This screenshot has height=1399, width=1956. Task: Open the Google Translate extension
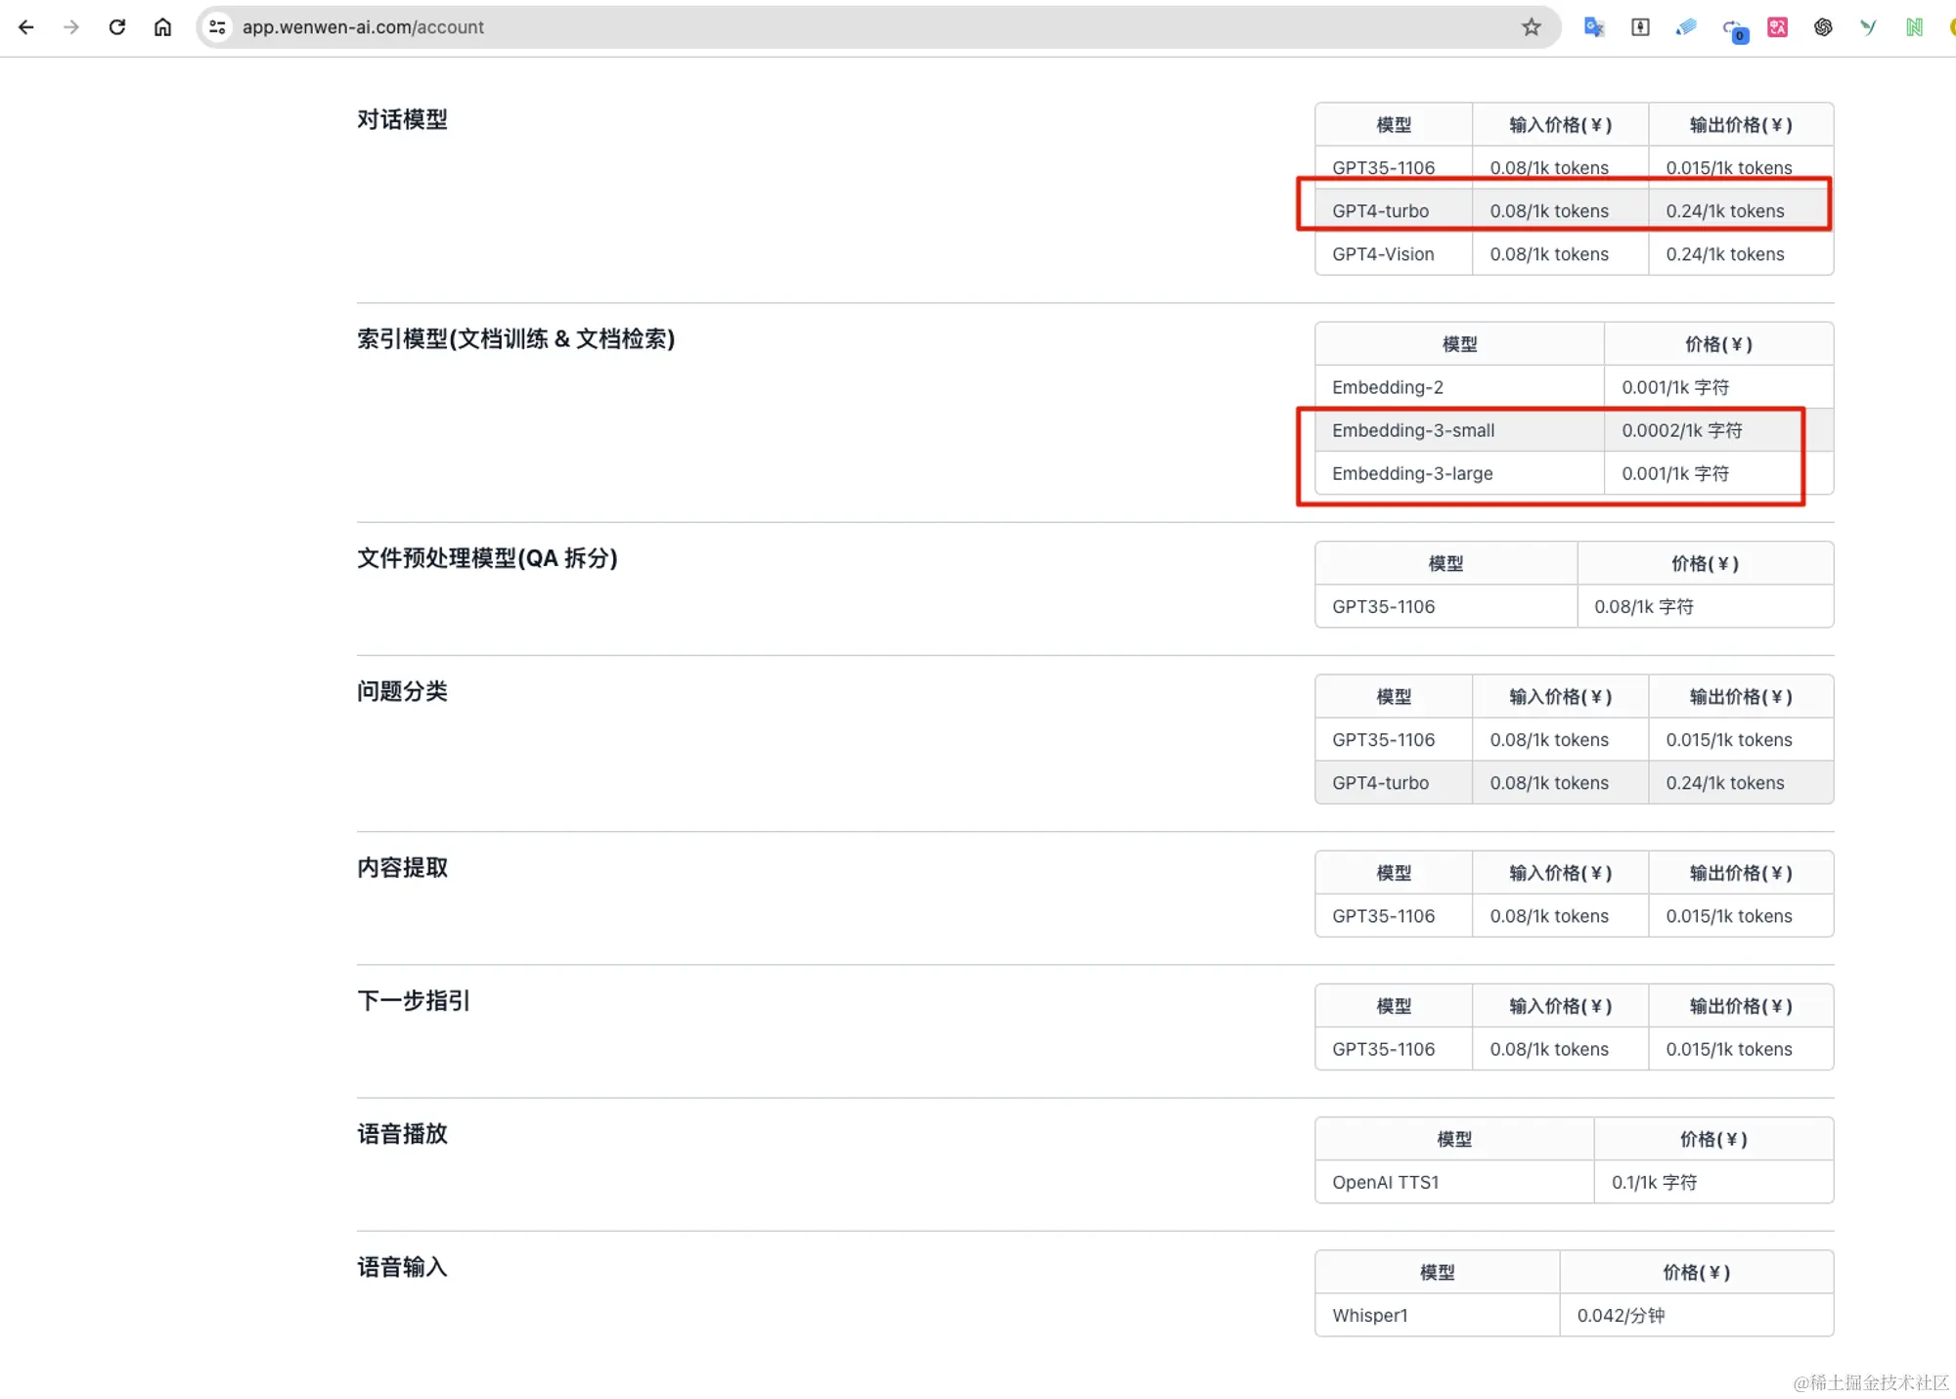pos(1594,27)
